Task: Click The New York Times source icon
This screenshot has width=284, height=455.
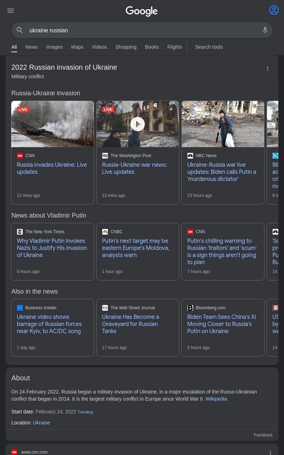Action: point(20,232)
